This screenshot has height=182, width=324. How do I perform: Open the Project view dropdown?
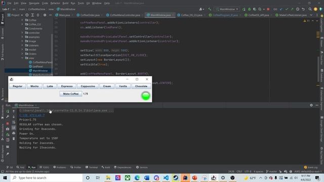[15, 15]
